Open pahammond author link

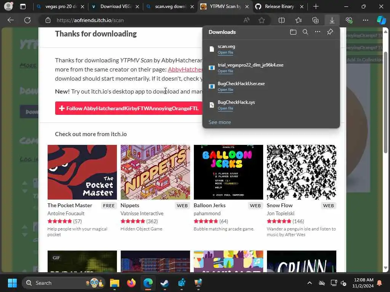207,213
